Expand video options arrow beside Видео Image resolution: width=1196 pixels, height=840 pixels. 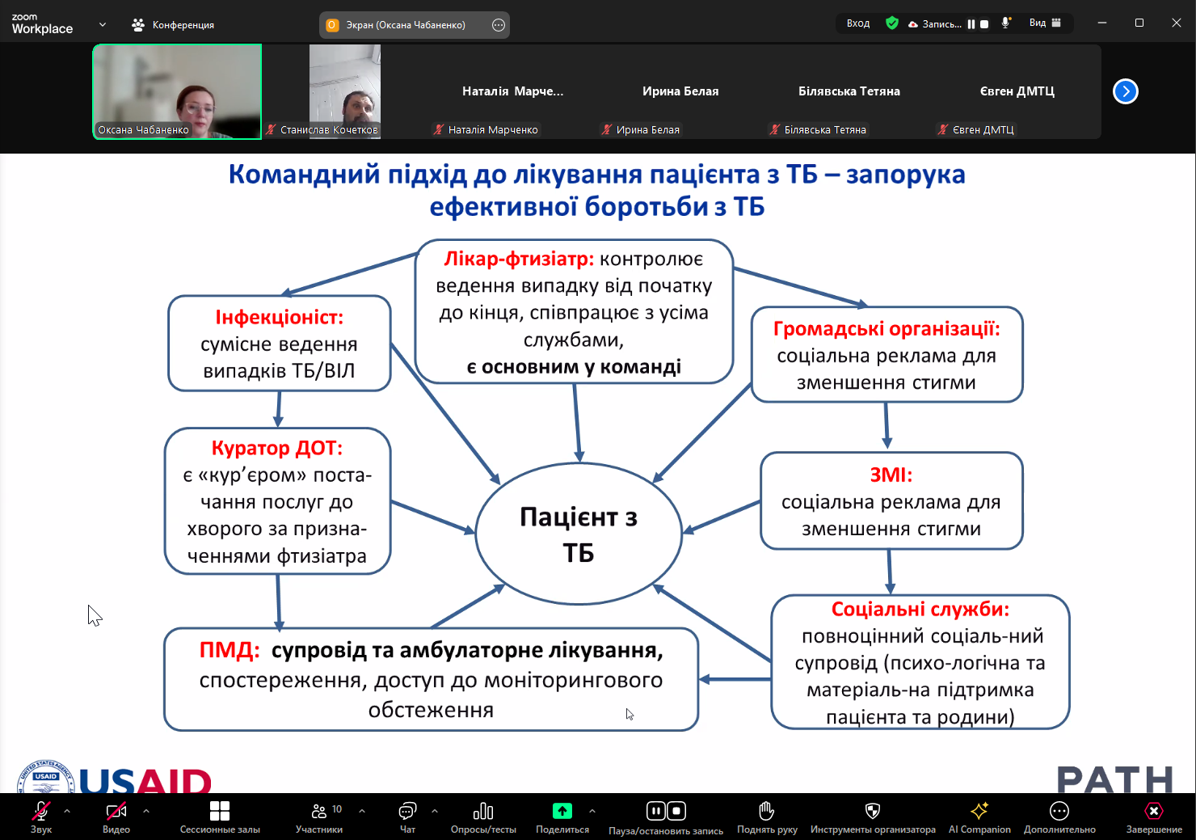tap(145, 810)
